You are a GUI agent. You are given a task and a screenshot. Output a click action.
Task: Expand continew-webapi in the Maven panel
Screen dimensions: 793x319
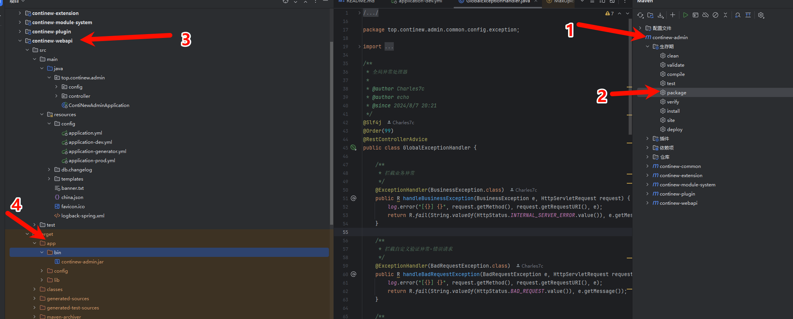point(648,203)
